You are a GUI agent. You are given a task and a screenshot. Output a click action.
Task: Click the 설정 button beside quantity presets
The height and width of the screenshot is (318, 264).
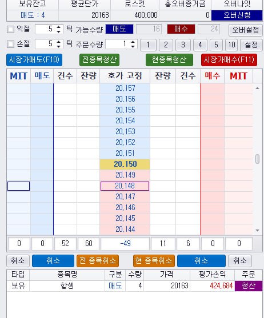[x=251, y=45]
